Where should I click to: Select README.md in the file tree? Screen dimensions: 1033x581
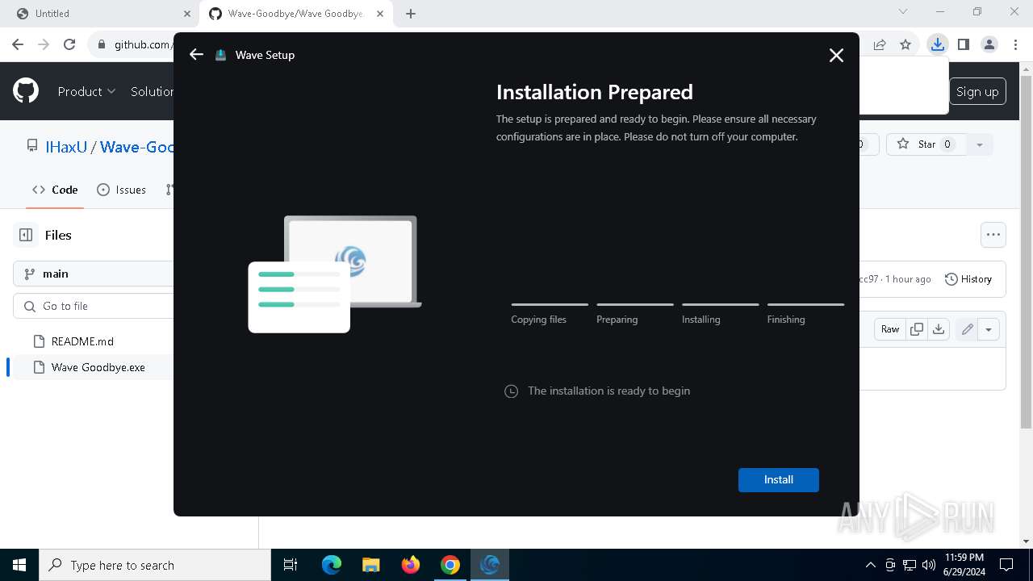[x=82, y=341]
